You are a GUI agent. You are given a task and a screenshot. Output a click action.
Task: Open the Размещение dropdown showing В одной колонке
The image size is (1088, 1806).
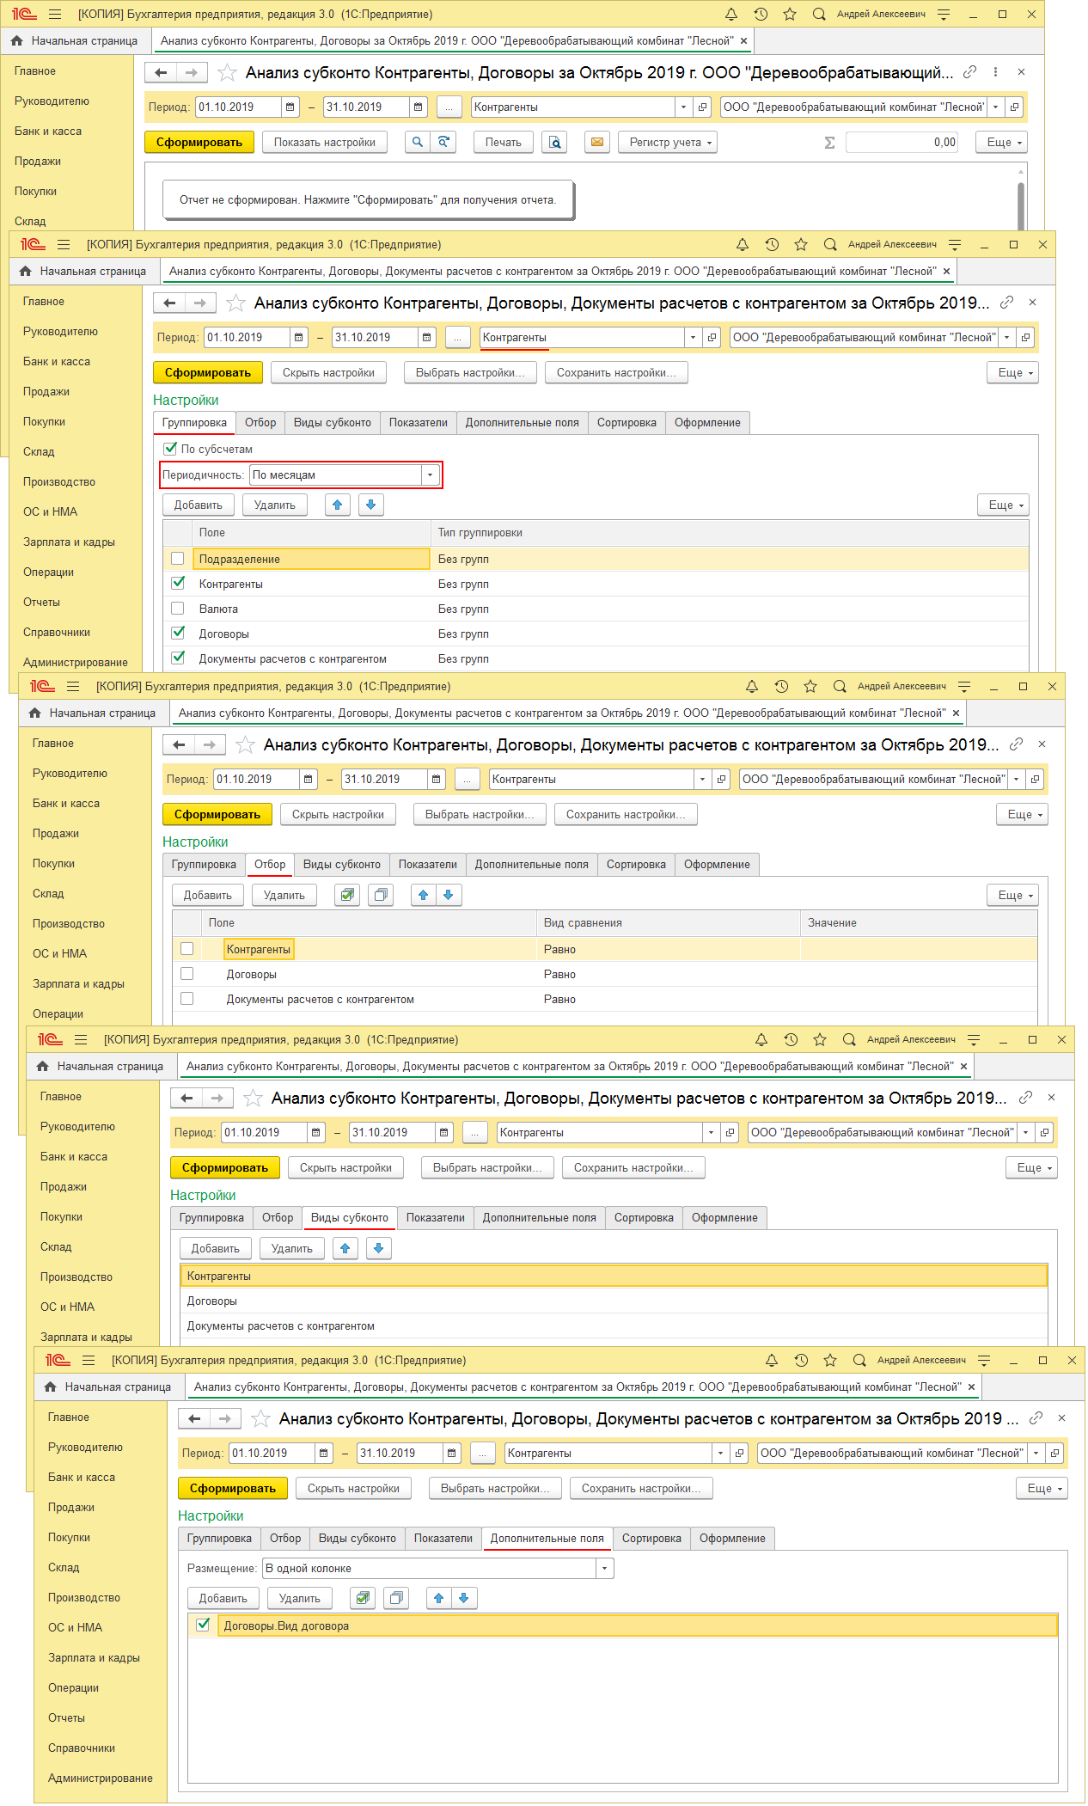[x=605, y=1569]
